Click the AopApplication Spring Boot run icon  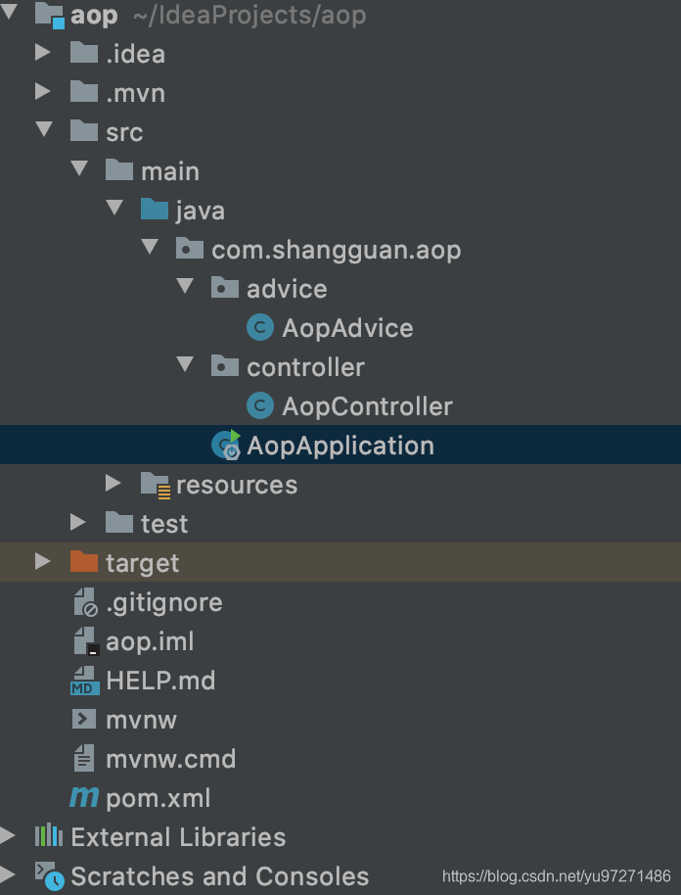click(x=226, y=446)
